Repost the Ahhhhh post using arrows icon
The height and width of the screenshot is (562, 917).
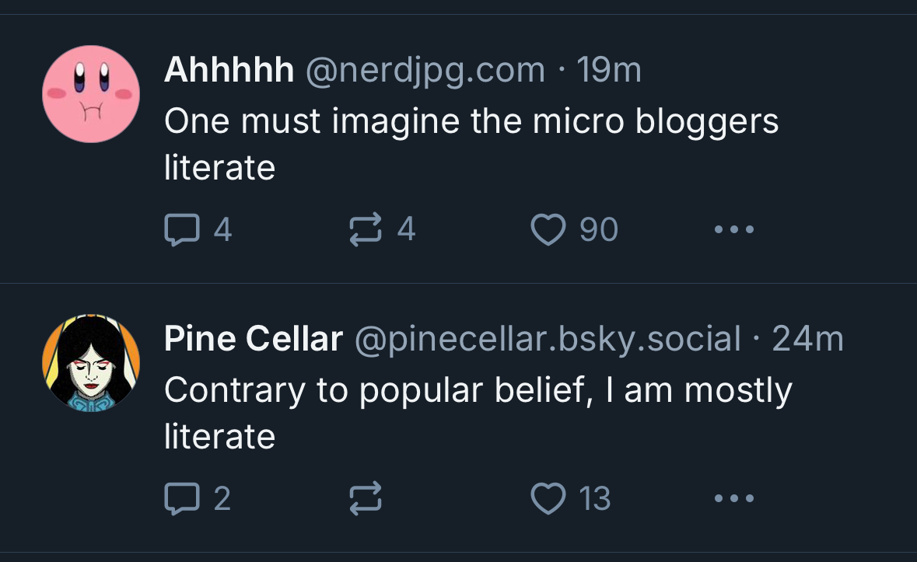(x=366, y=230)
